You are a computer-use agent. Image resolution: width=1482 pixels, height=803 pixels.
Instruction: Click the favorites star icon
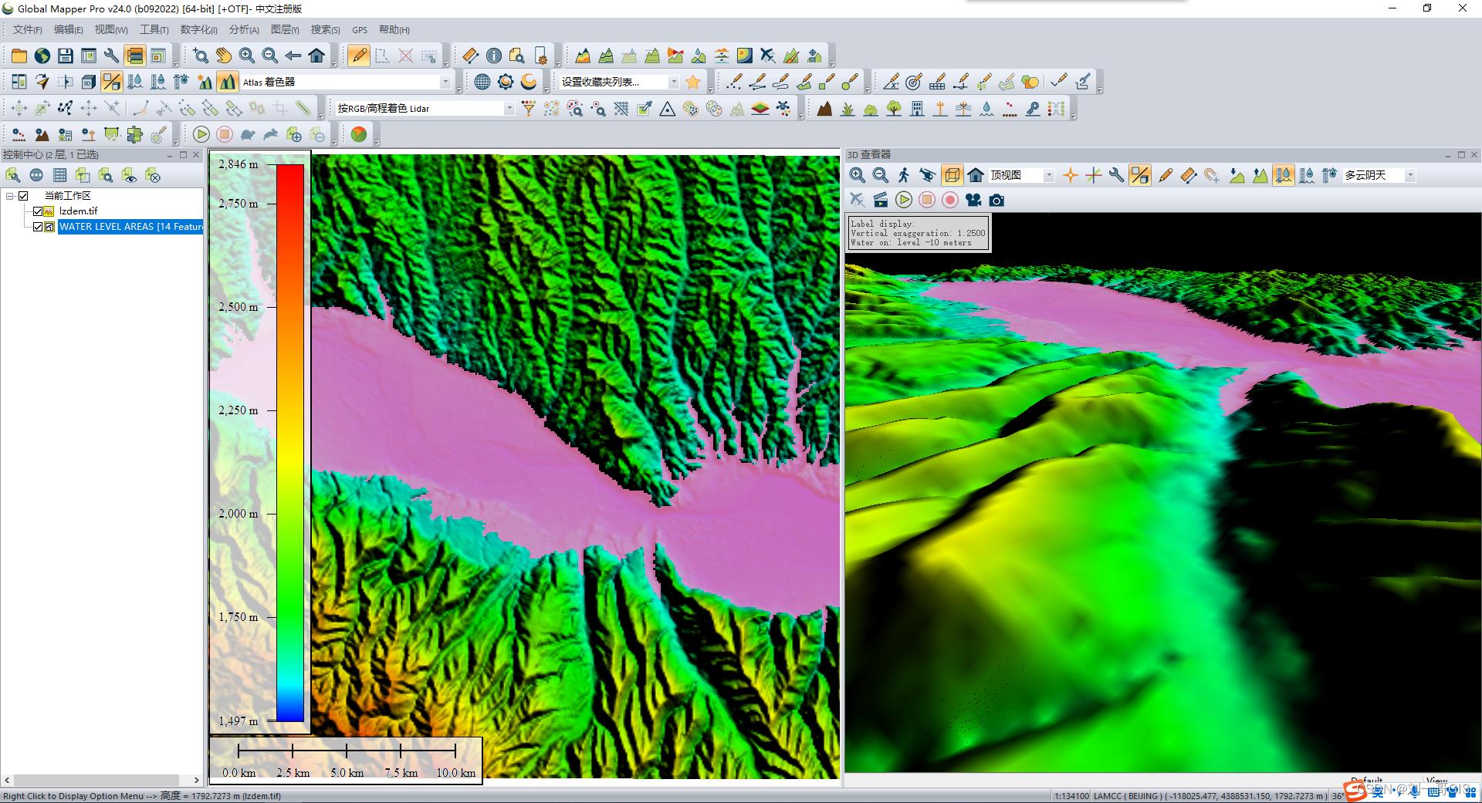click(693, 82)
